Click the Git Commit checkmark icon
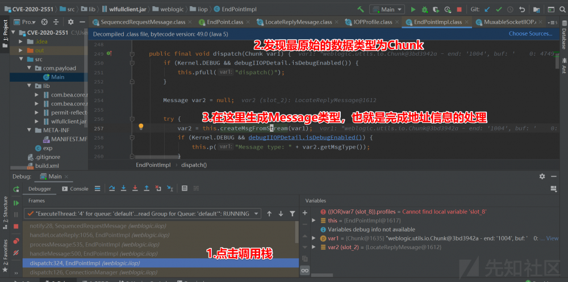This screenshot has width=568, height=282. click(499, 10)
